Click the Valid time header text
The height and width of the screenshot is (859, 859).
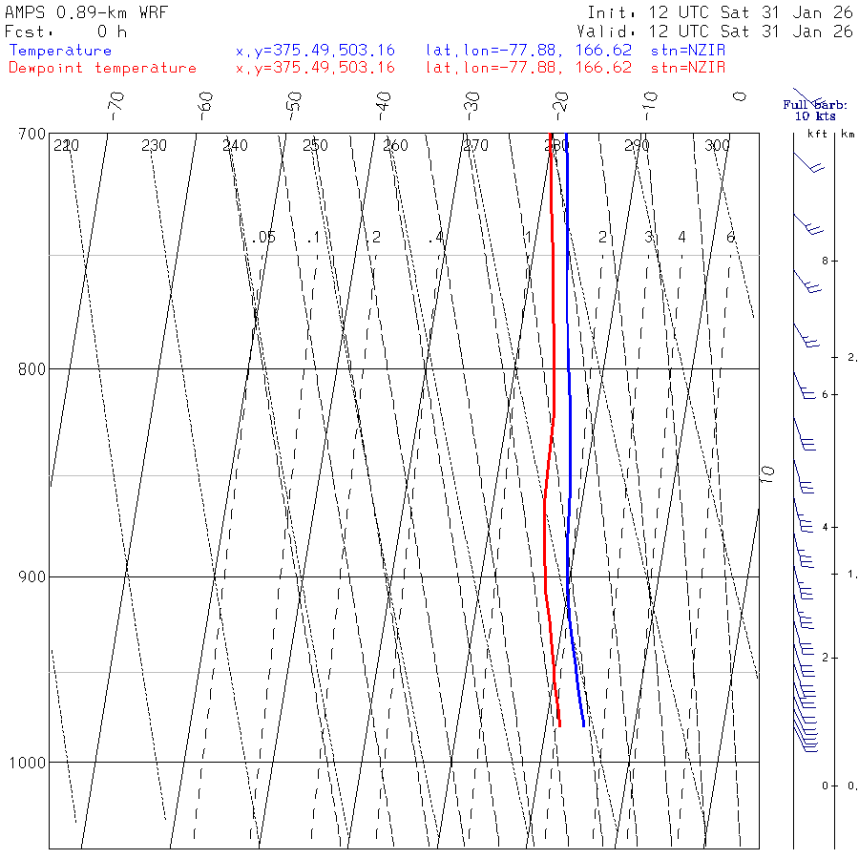tap(715, 31)
